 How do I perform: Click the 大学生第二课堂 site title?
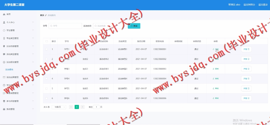click(x=14, y=5)
